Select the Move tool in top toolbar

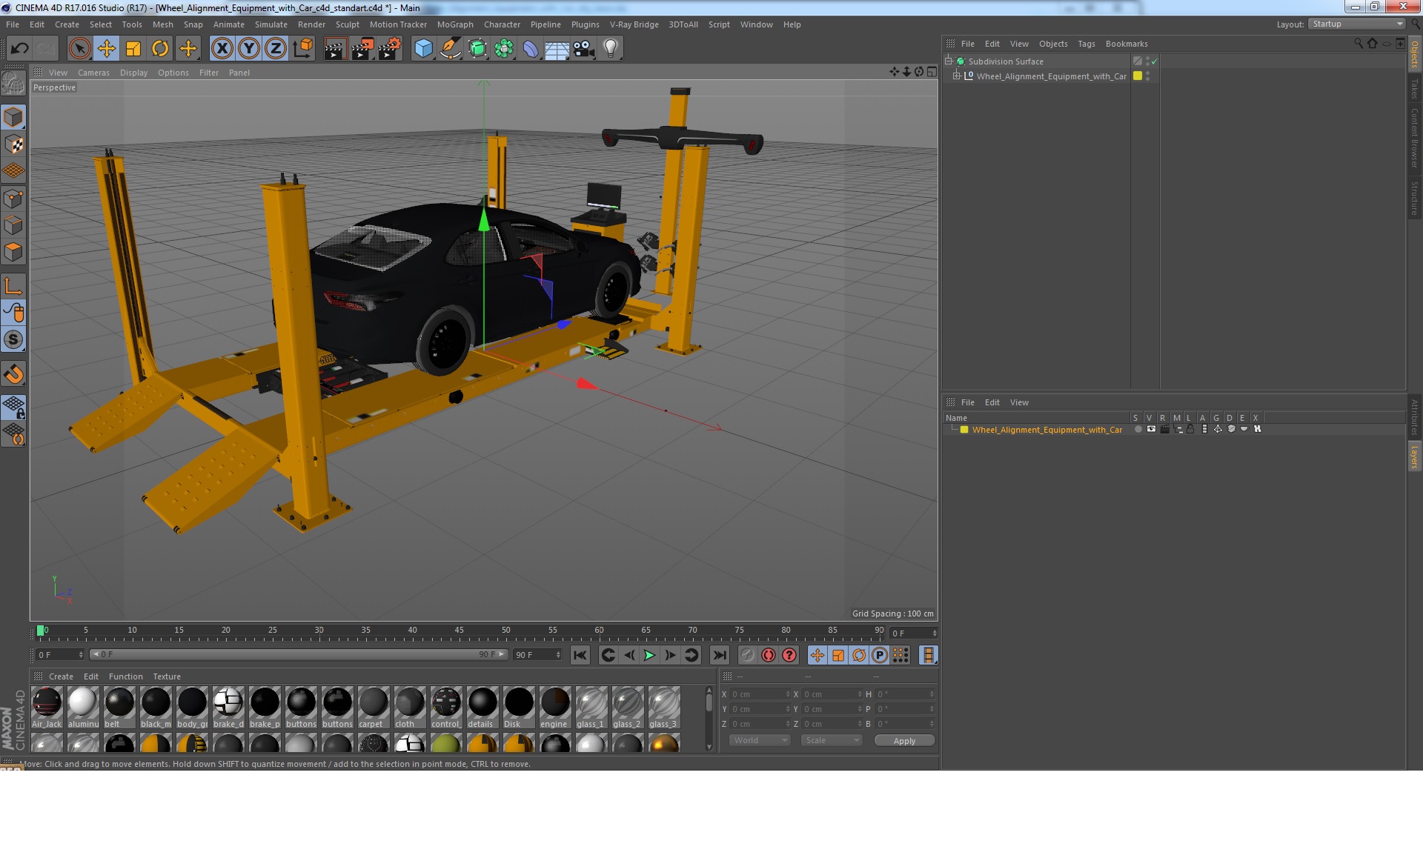click(106, 49)
